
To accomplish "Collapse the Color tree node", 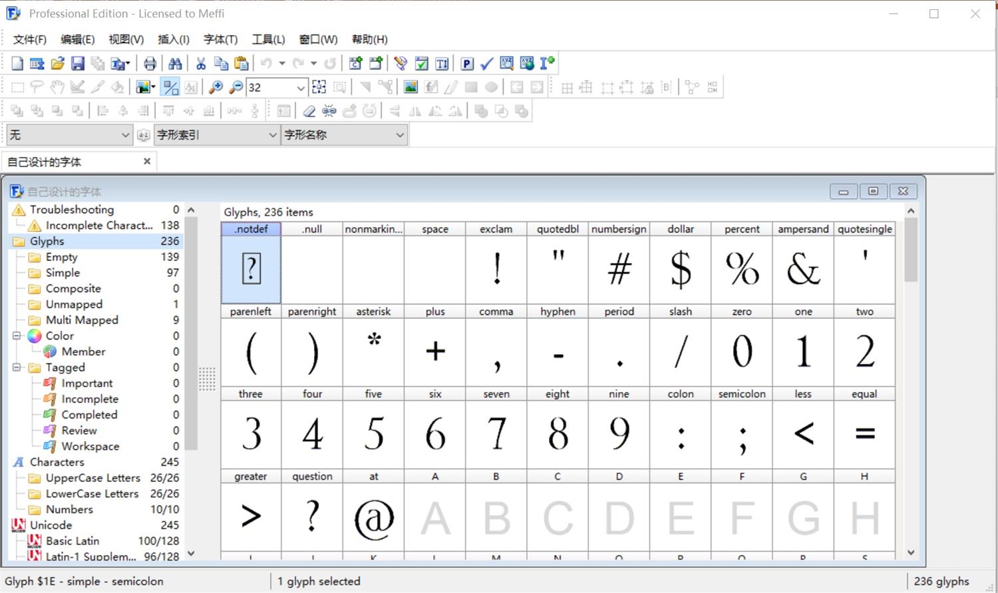I will [17, 336].
